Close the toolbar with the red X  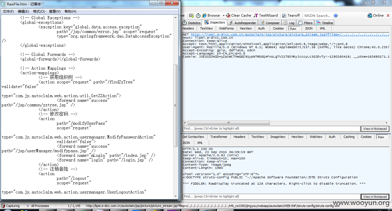(387, 16)
